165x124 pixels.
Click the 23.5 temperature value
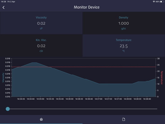(124, 46)
